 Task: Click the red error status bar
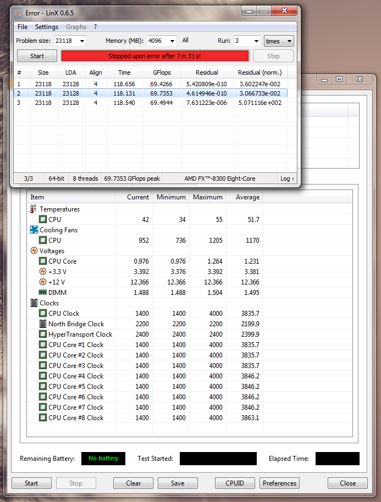pos(155,56)
